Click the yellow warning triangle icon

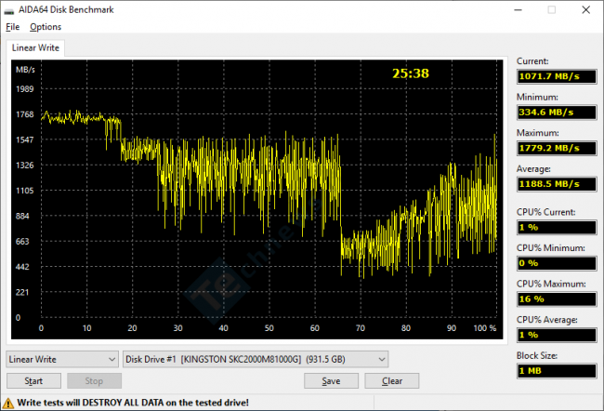tap(7, 404)
